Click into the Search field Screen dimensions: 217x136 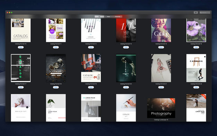coord(205,13)
